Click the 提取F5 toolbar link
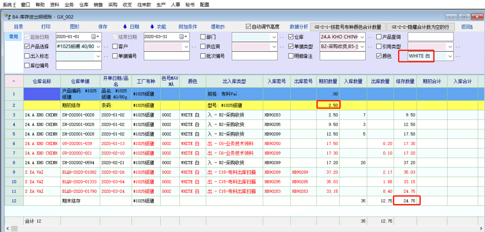 218,27
